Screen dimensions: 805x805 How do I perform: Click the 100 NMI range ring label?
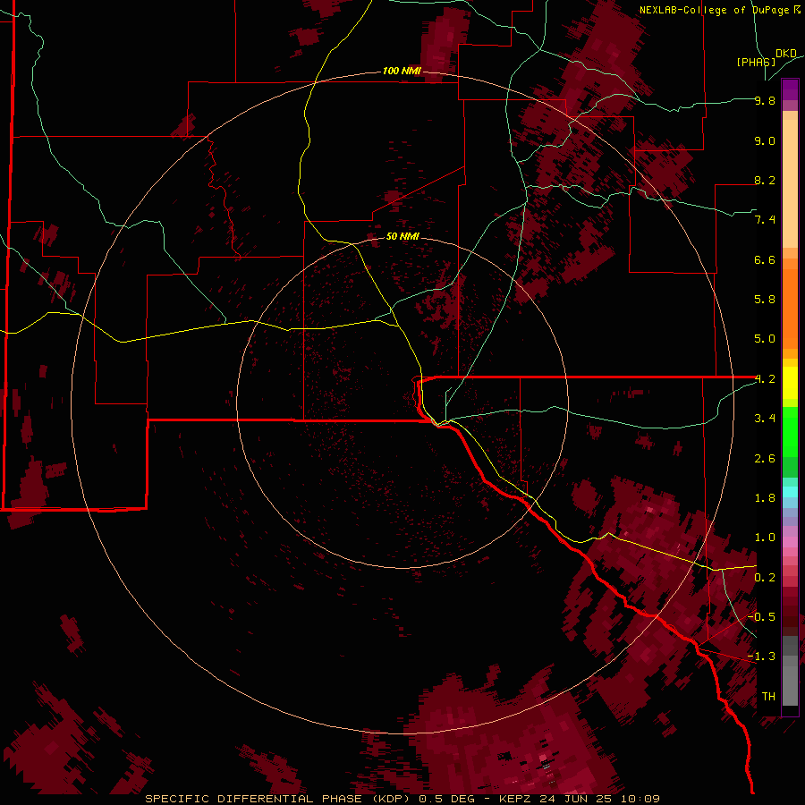tap(402, 71)
